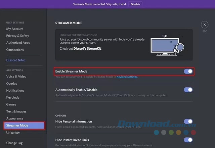Click 'Hide Instant Invite Links' label
Image resolution: width=215 pixels, height=148 pixels.
[72, 140]
